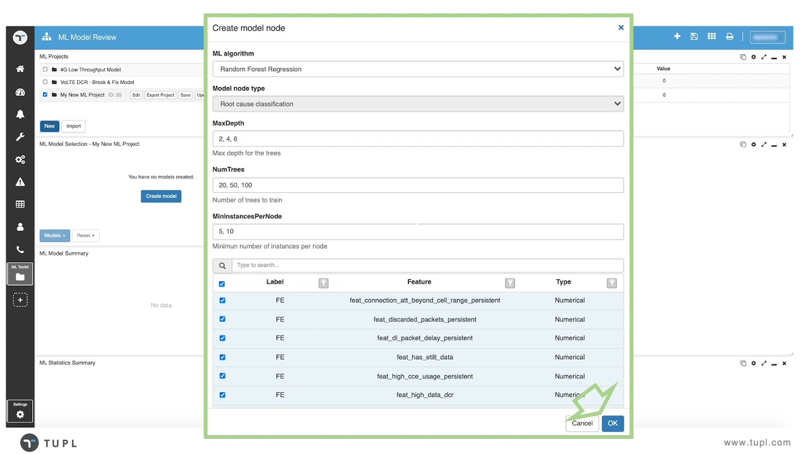Image resolution: width=808 pixels, height=454 pixels.
Task: Uncheck feat_discarded_packets_persistent checkbox
Action: (222, 319)
